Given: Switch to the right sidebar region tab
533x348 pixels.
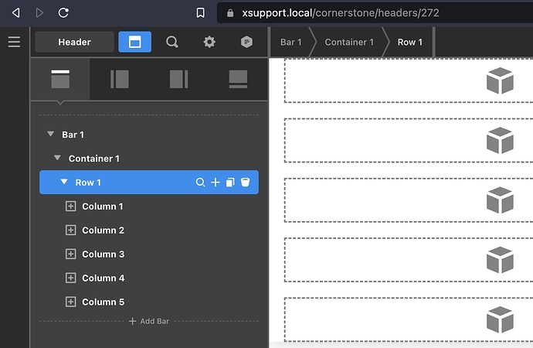Looking at the screenshot, I should tap(178, 79).
